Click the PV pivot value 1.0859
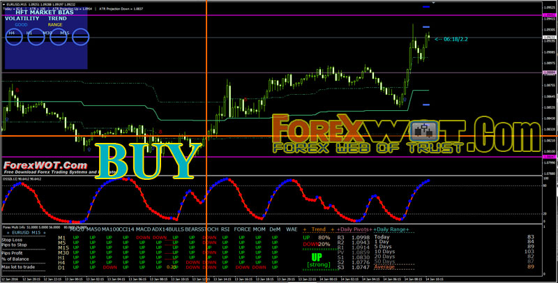 (361, 252)
